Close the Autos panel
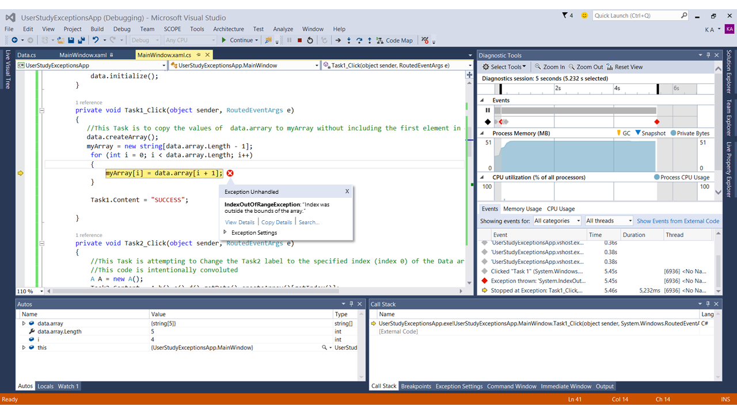737x414 pixels. point(360,304)
